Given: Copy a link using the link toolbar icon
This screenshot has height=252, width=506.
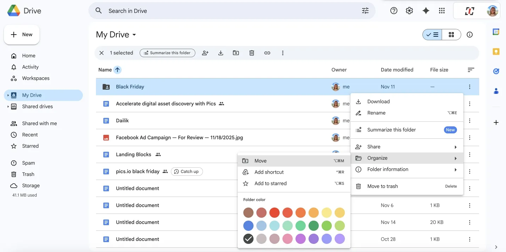Looking at the screenshot, I should [x=267, y=53].
